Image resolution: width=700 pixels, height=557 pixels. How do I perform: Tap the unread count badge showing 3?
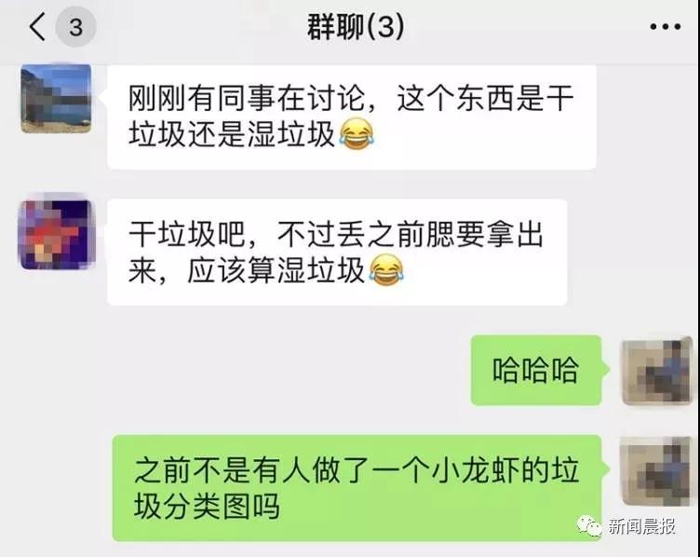(x=75, y=27)
